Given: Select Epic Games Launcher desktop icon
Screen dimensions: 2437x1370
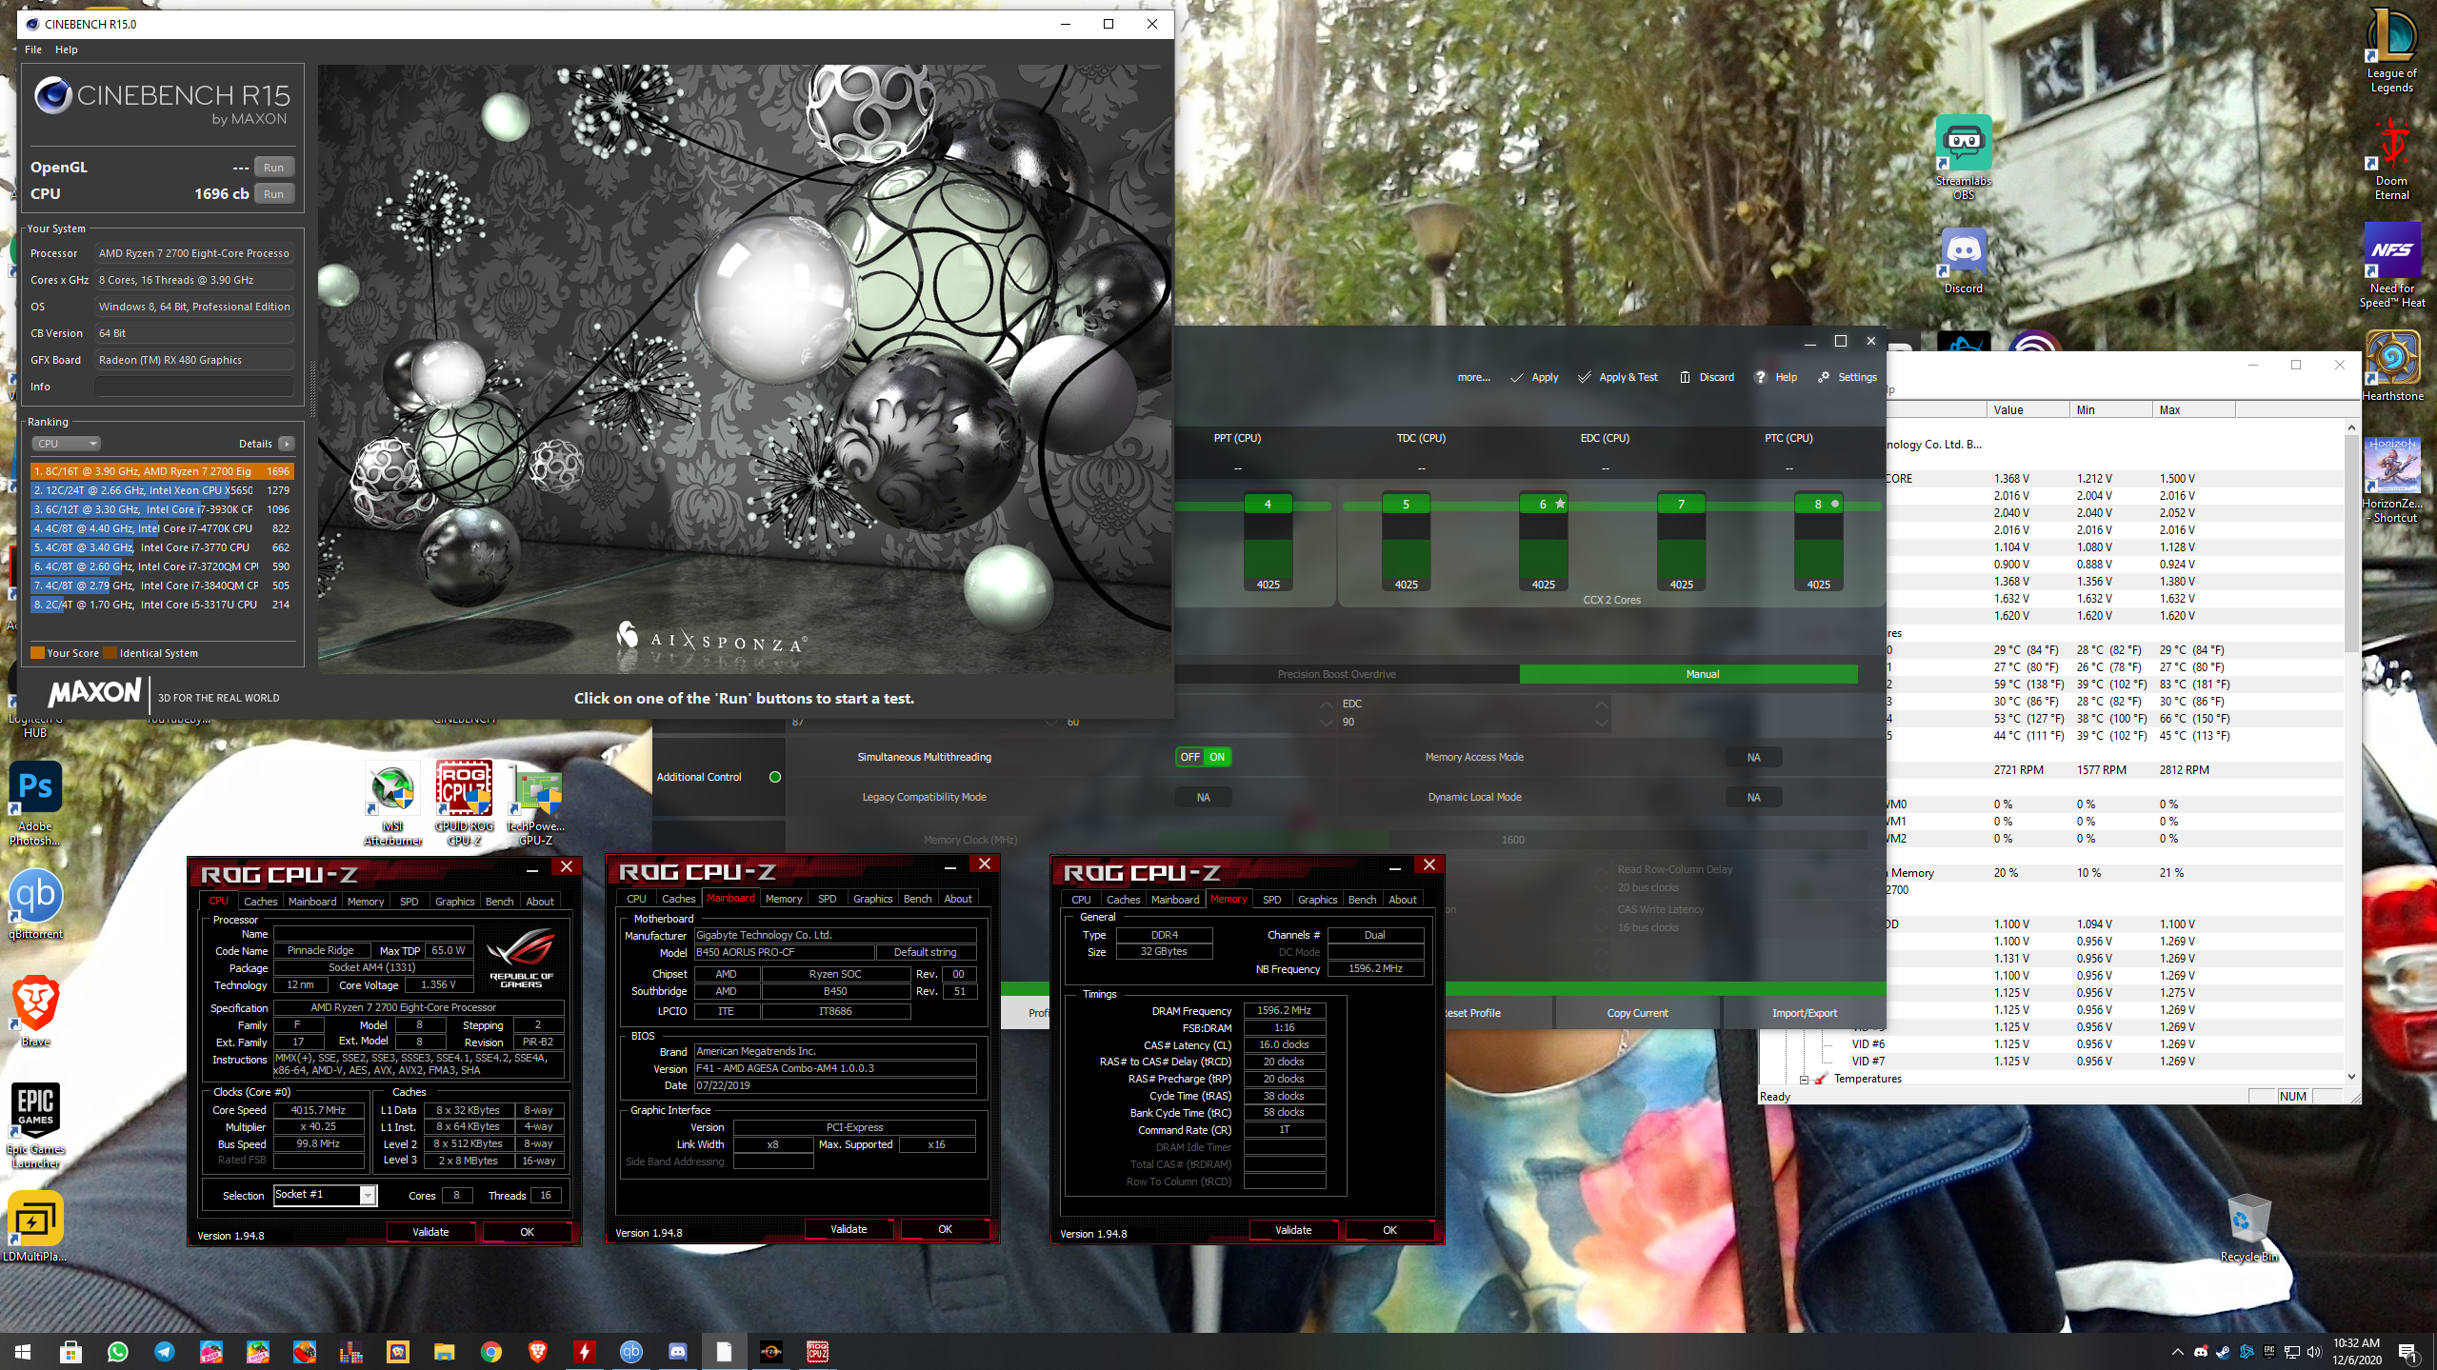Looking at the screenshot, I should click(x=35, y=1126).
